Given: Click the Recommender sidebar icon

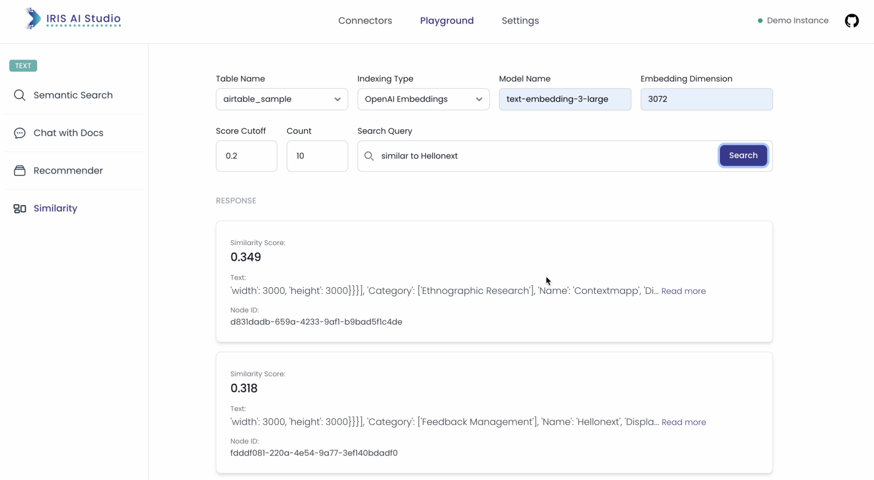Looking at the screenshot, I should pyautogui.click(x=20, y=170).
